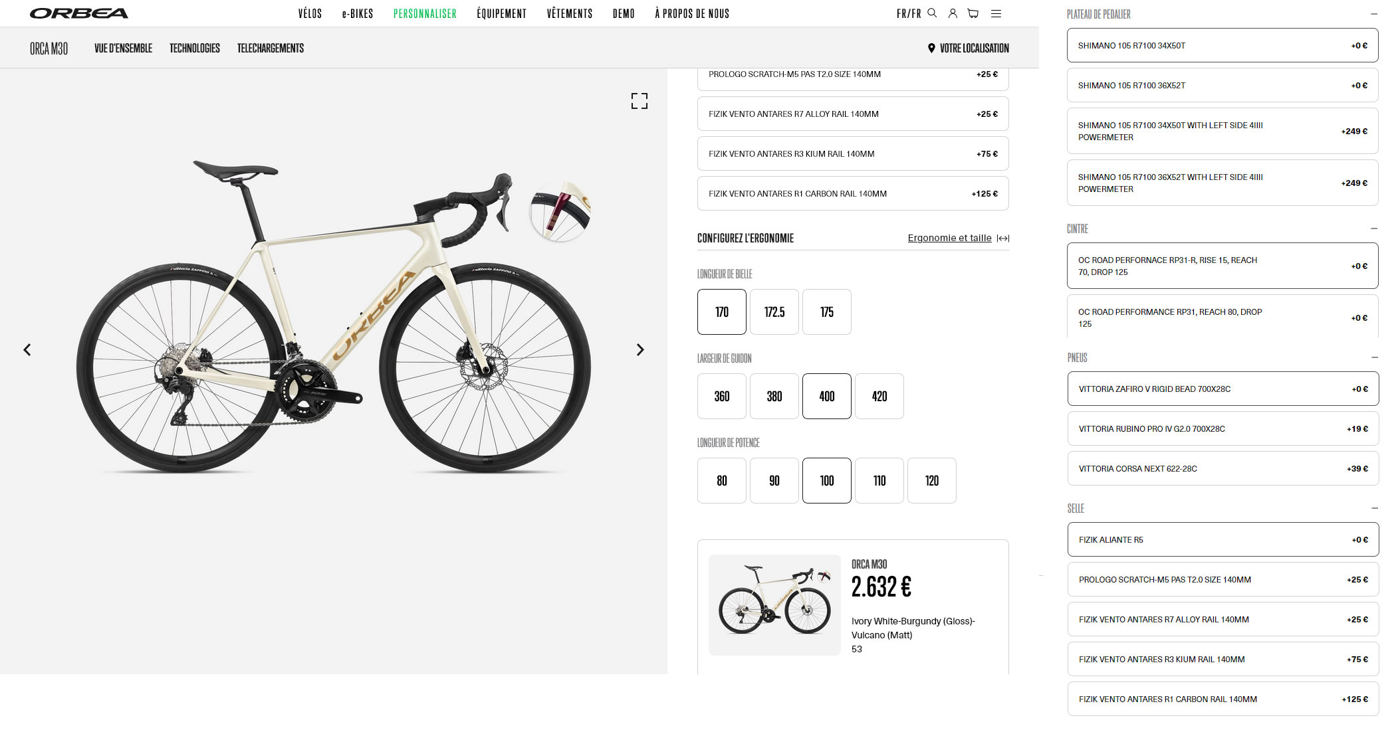The height and width of the screenshot is (730, 1396).
Task: Open the Équipement menu
Action: (x=501, y=13)
